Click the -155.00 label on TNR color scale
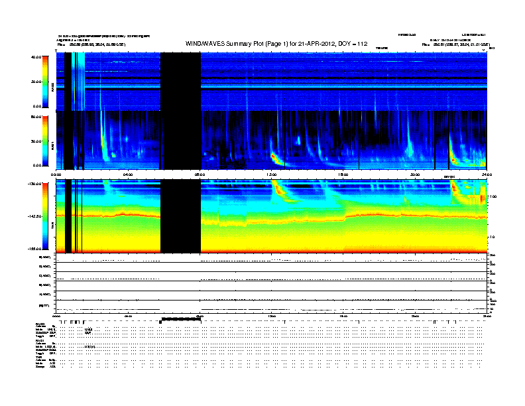Viewport: 525px width, 406px height. (34, 249)
